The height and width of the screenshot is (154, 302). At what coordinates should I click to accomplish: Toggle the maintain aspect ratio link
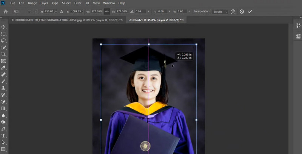pyautogui.click(x=107, y=12)
